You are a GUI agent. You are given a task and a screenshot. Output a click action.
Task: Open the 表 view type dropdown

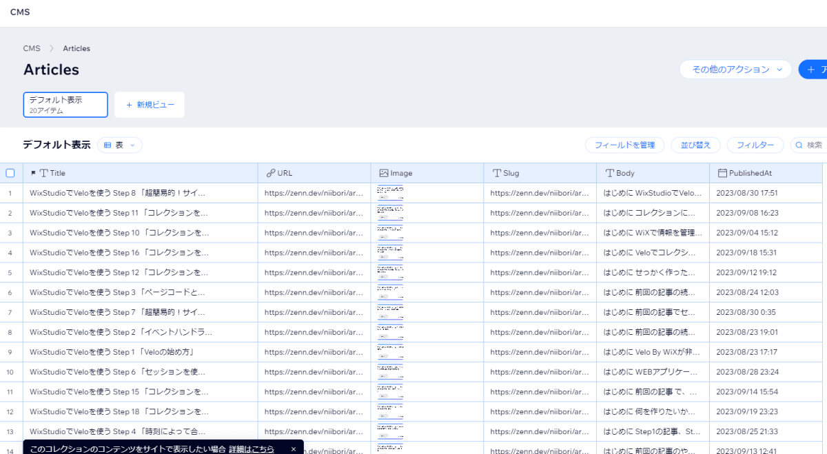coord(120,145)
